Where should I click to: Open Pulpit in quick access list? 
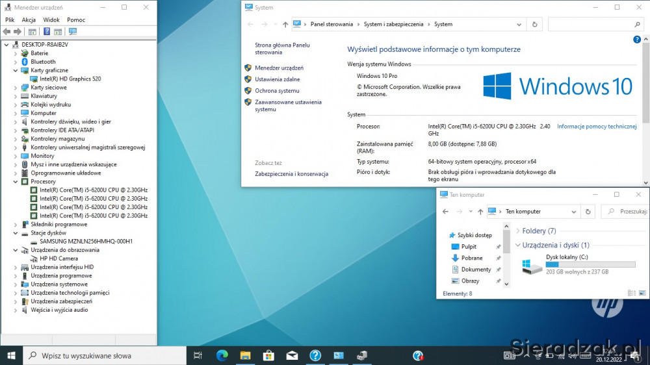[469, 247]
